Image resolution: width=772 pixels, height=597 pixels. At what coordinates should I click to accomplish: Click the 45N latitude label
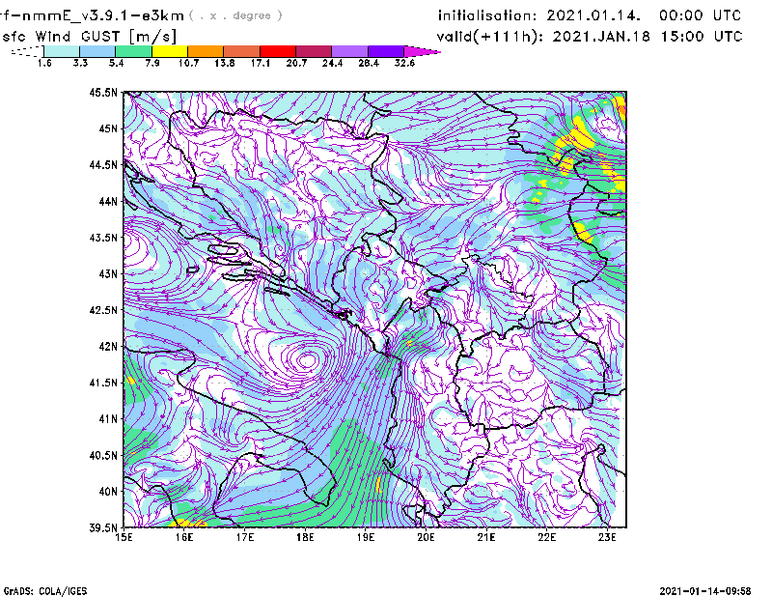(109, 128)
